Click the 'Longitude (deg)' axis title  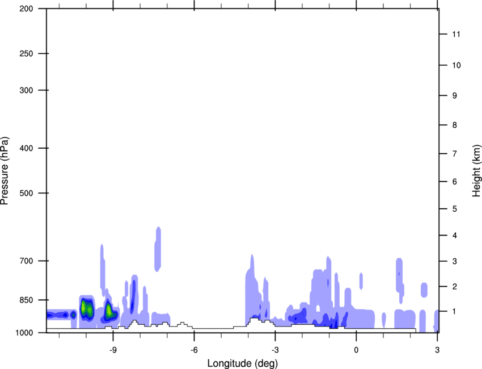[243, 363]
